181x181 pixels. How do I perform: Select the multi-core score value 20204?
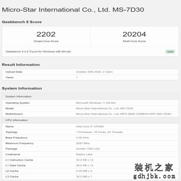[x=134, y=34]
